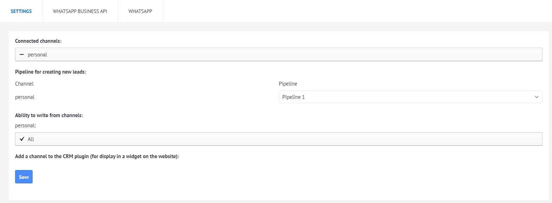This screenshot has height=203, width=552.
Task: Click empty area of Connected channels box
Action: point(281,55)
